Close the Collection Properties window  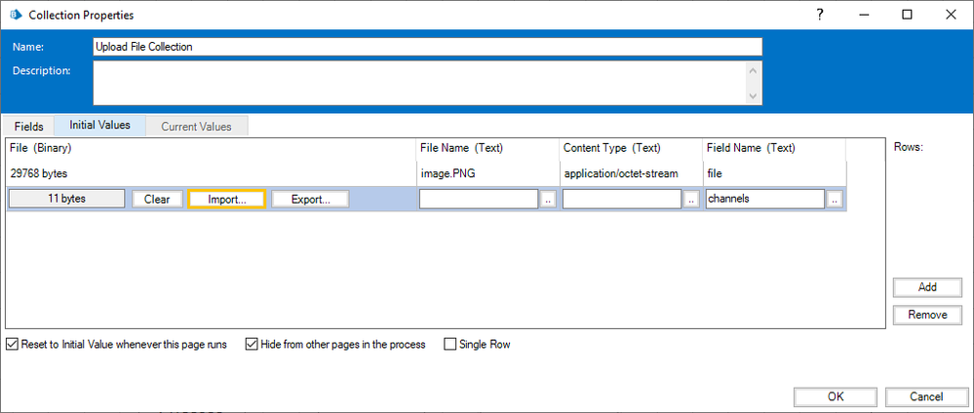click(951, 15)
